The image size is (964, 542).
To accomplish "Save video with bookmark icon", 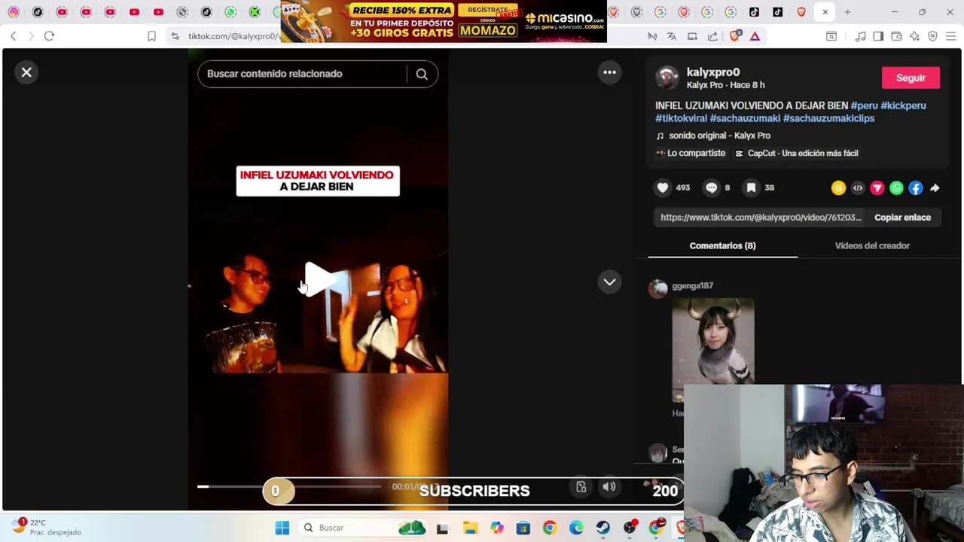I will click(751, 187).
